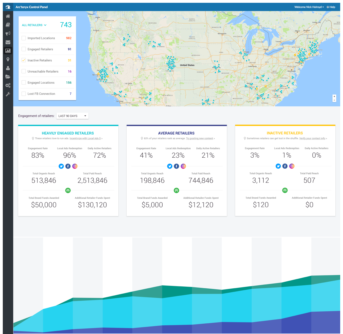
Task: Zoom out the map with minus button
Action: pos(334,100)
